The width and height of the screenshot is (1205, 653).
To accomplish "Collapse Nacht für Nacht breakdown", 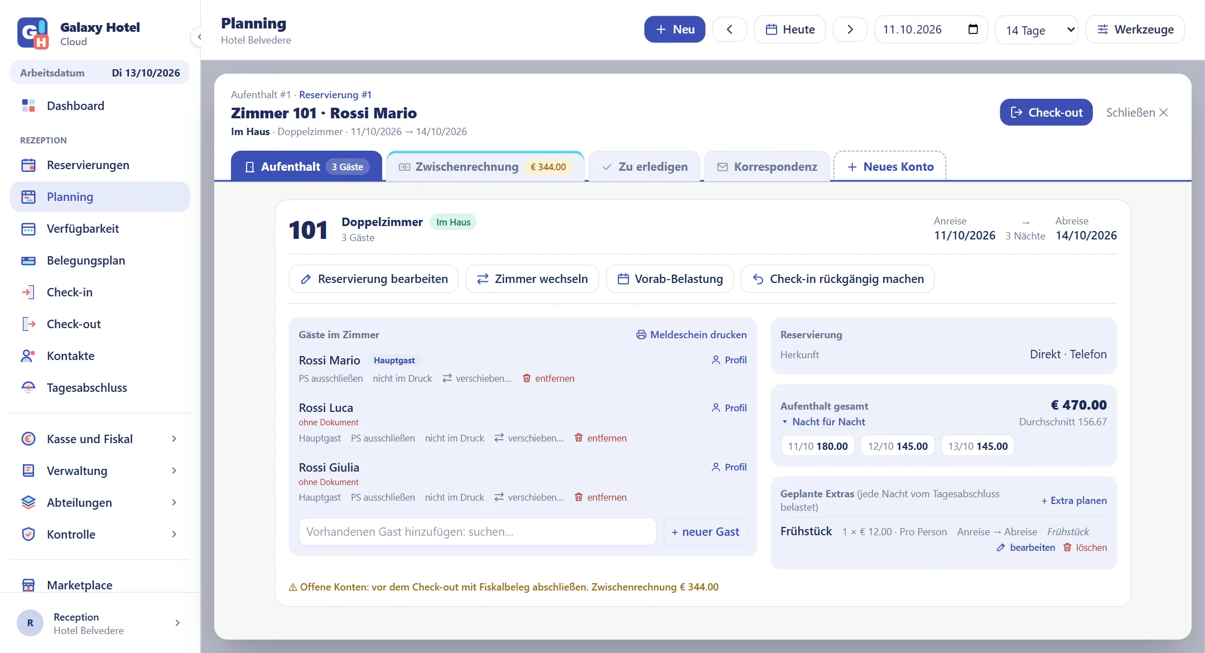I will [823, 422].
